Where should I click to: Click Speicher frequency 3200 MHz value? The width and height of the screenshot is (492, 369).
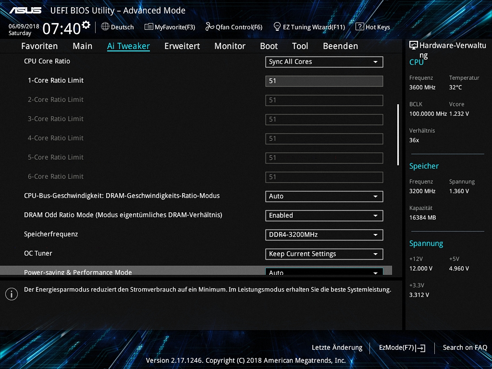coord(422,191)
